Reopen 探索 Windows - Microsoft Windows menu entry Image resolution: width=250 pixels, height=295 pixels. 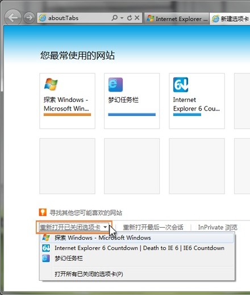point(137,237)
